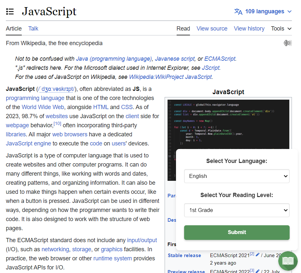Click citation [2] after ECMAScript 2021

tap(252, 254)
